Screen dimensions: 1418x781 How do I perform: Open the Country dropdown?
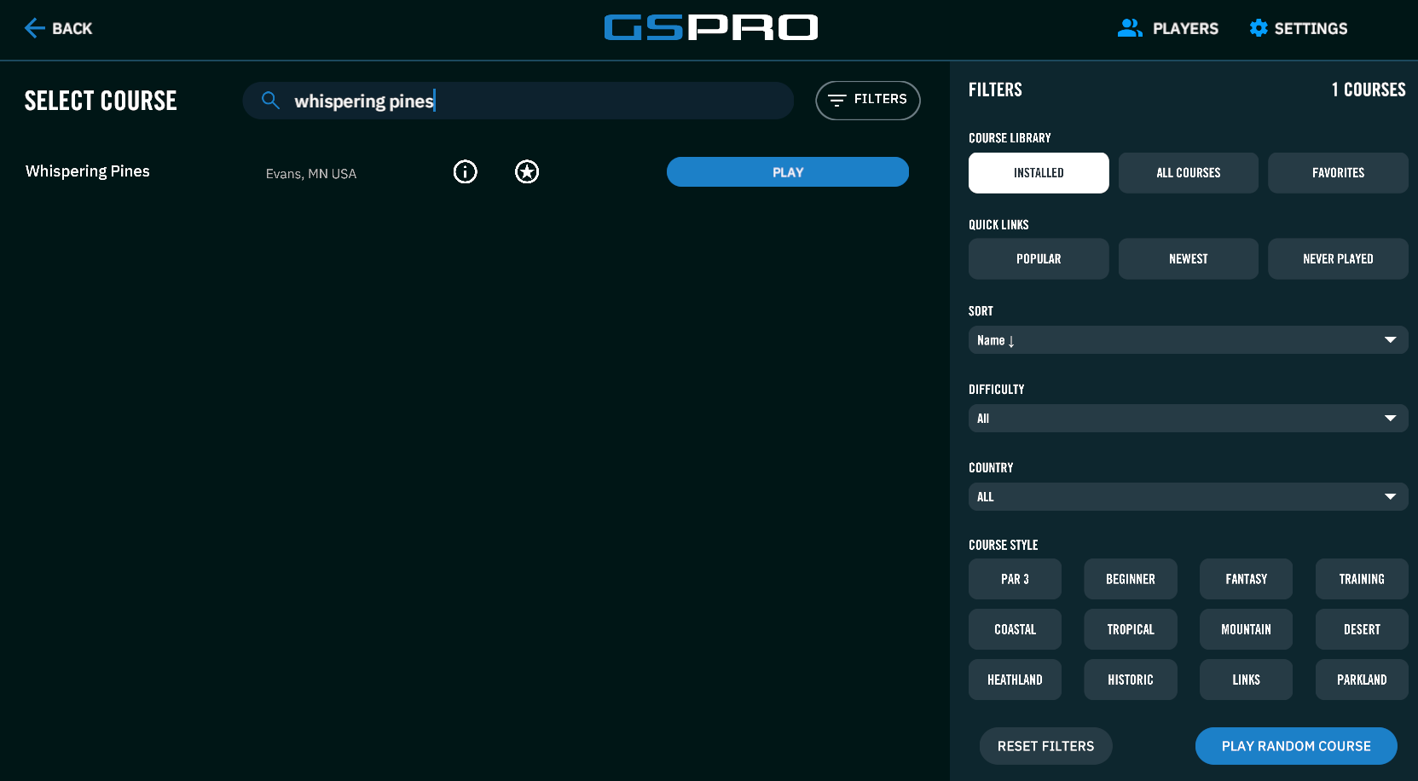click(x=1187, y=497)
